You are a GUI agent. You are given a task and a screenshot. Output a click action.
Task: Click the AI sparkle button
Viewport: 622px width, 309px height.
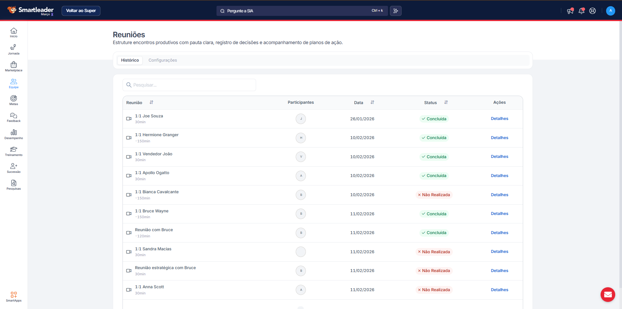(x=395, y=11)
